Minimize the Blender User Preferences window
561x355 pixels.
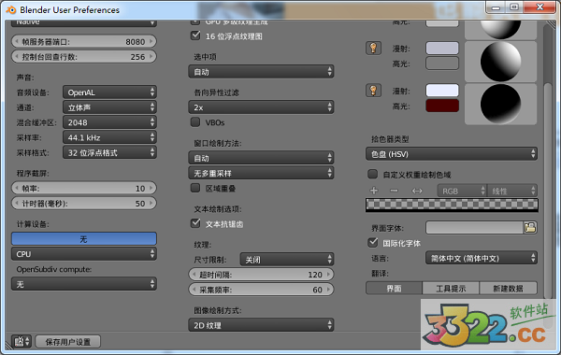coord(496,7)
